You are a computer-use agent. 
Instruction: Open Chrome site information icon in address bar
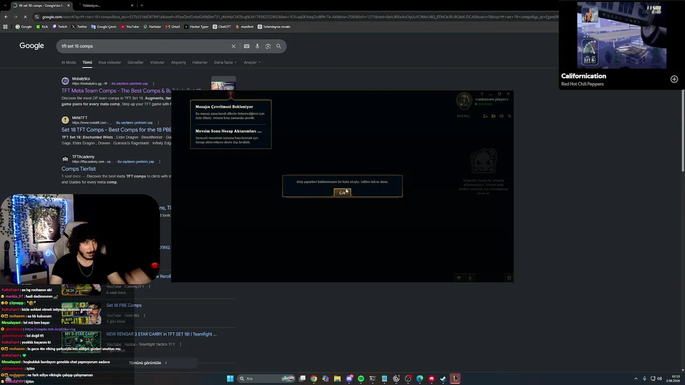[37, 17]
